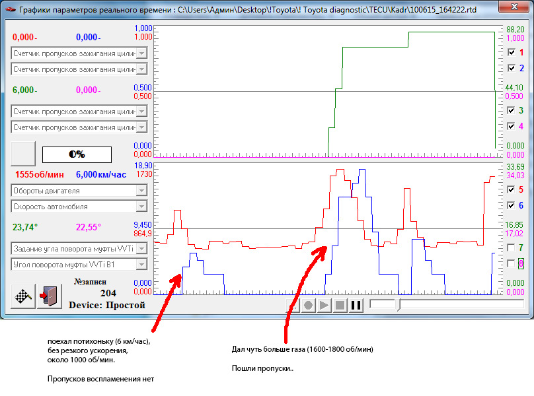This screenshot has width=534, height=396.
Task: Click the checkered flag button
Action: click(x=23, y=296)
